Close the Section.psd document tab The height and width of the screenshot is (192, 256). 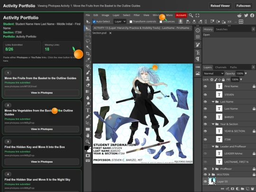[x=110, y=33]
